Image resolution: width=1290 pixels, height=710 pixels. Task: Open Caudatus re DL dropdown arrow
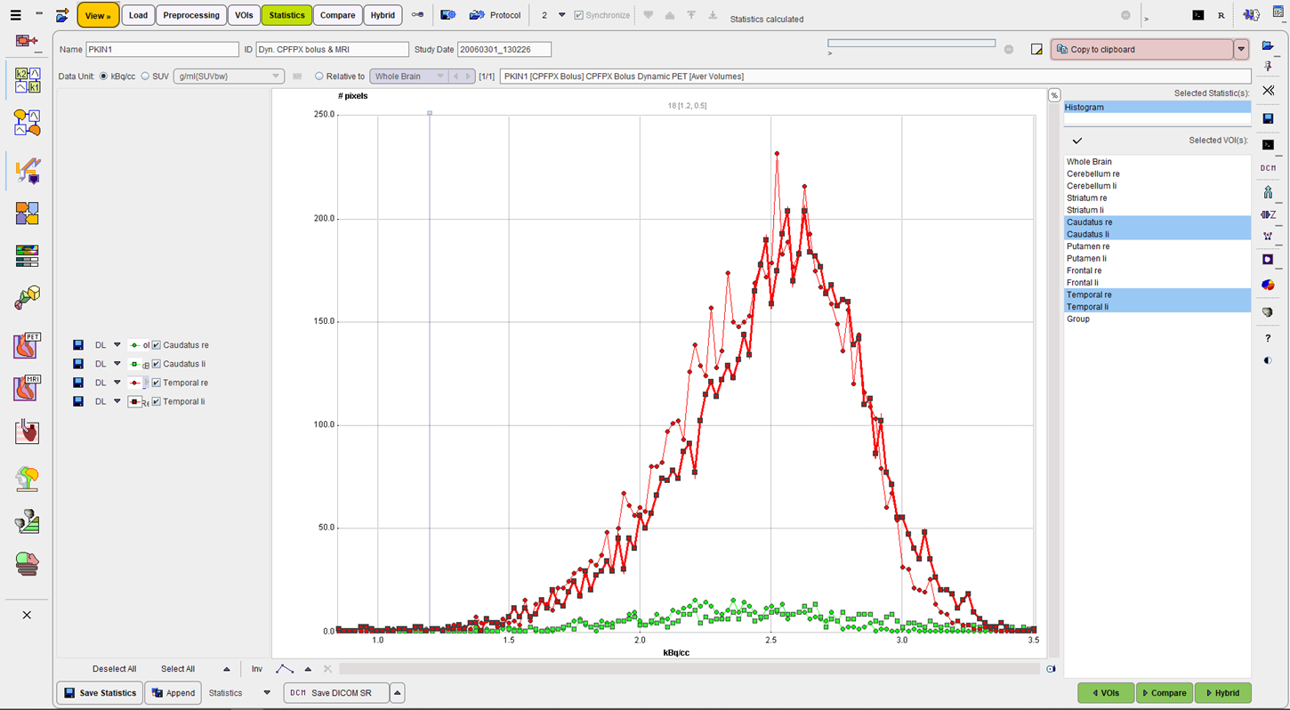pyautogui.click(x=117, y=345)
